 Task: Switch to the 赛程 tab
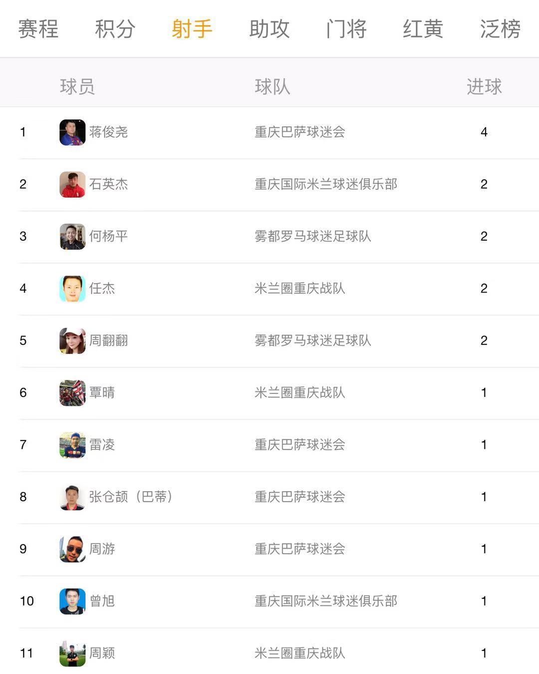coord(38,29)
